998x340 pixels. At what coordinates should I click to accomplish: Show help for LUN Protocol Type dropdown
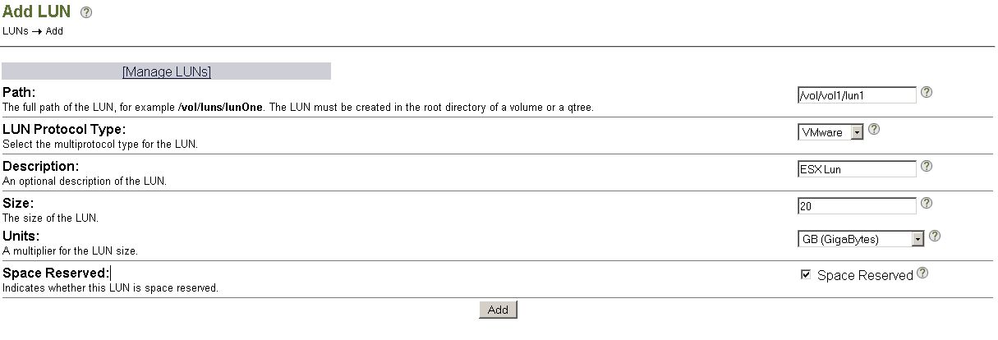coord(874,129)
